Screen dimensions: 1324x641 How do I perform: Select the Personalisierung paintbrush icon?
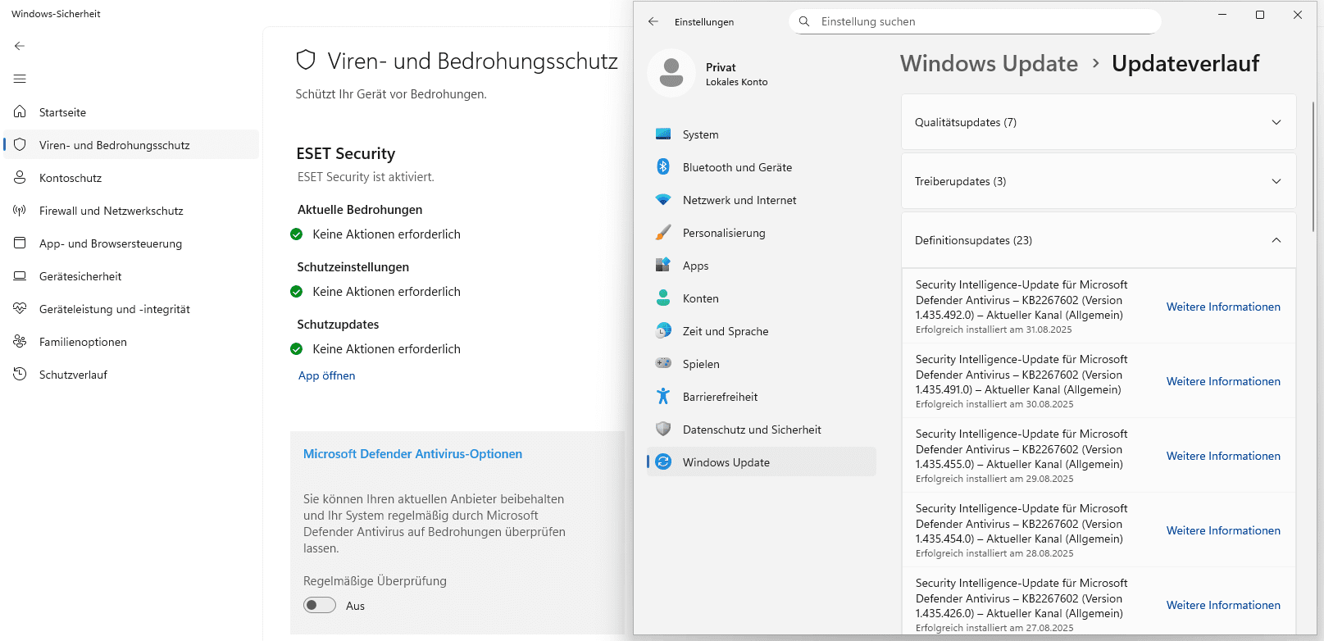tap(663, 233)
